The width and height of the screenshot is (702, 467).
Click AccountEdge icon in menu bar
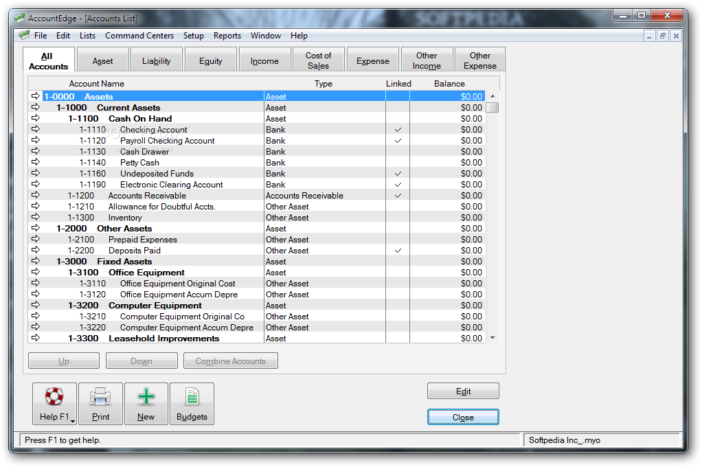24,35
